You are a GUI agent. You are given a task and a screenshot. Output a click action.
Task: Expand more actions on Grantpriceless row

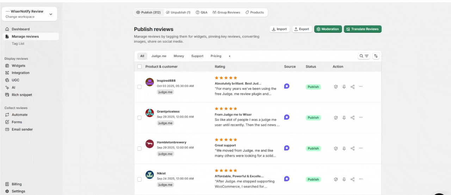pos(361,117)
